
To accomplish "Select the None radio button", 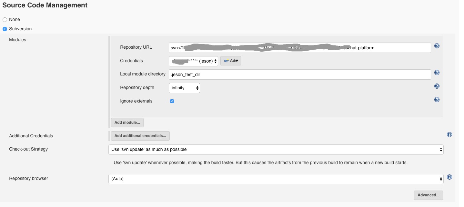I will (5, 20).
